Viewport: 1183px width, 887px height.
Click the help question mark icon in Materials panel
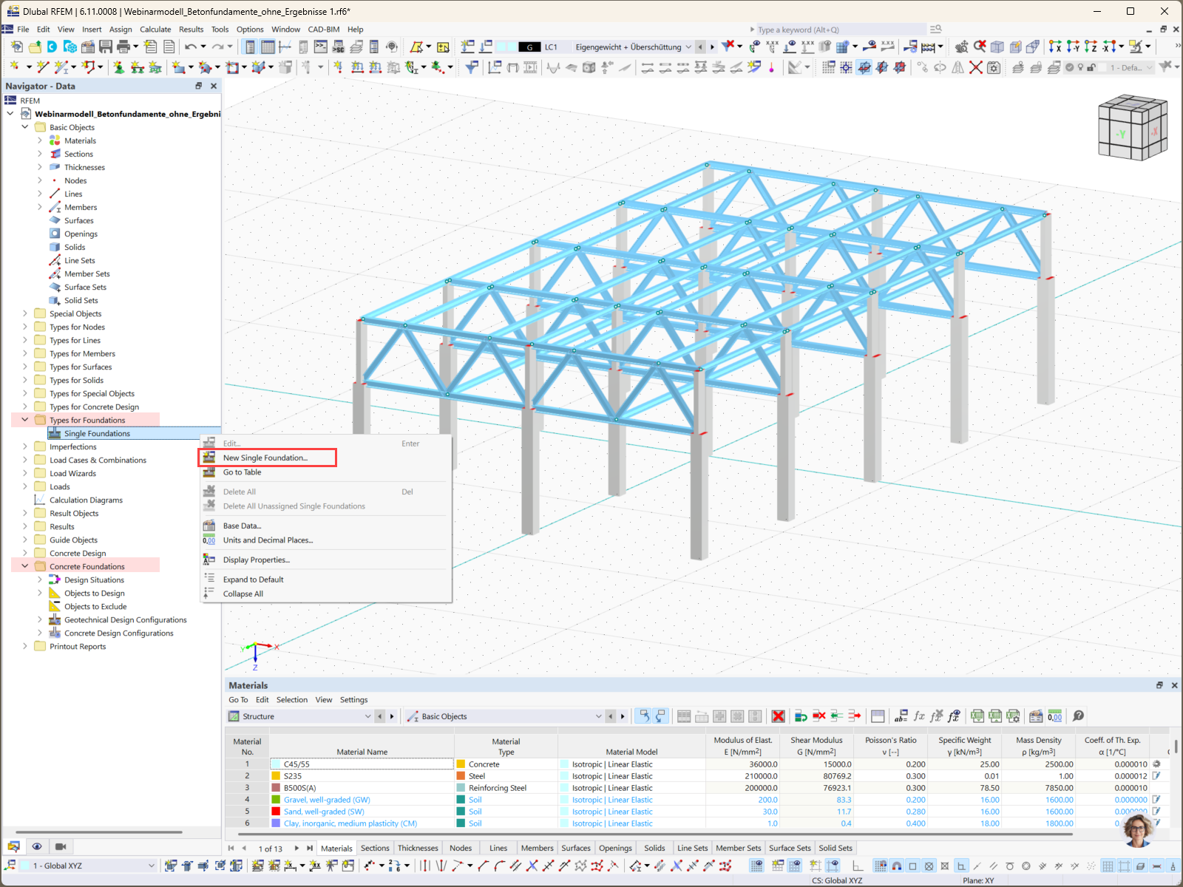tap(1079, 716)
